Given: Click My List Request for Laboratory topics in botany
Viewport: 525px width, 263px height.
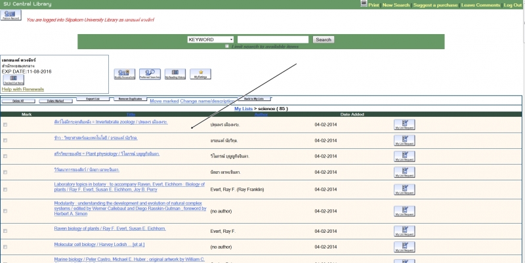Looking at the screenshot, I should [404, 190].
